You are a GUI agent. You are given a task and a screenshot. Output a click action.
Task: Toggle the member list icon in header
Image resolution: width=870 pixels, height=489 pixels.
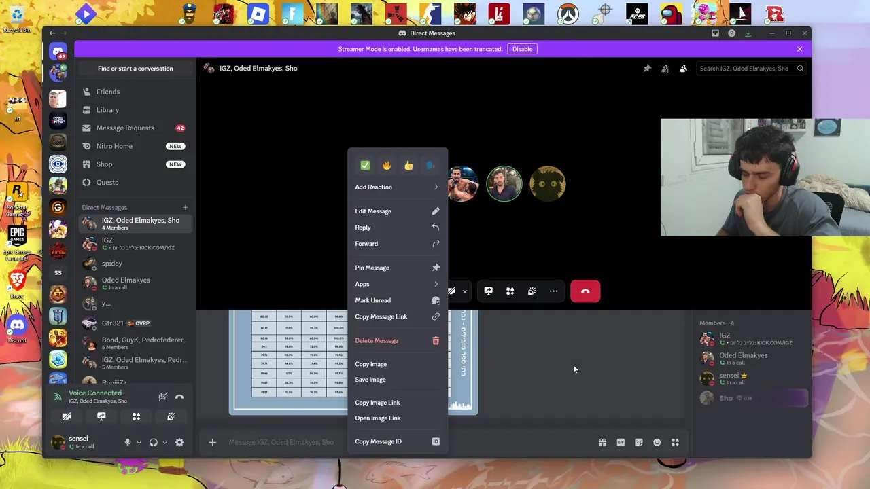tap(683, 68)
